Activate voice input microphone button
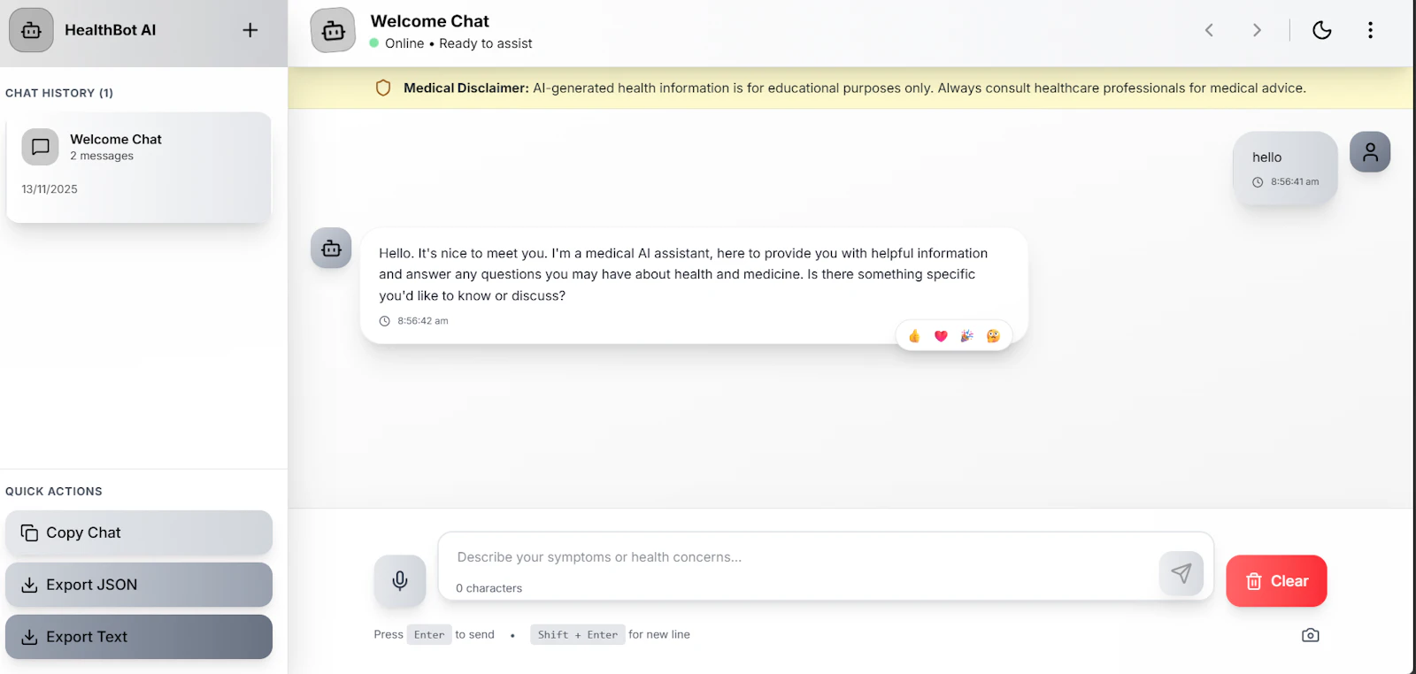This screenshot has width=1416, height=674. pos(400,581)
